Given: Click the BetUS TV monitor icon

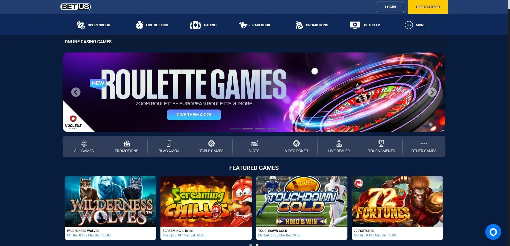Looking at the screenshot, I should point(355,25).
